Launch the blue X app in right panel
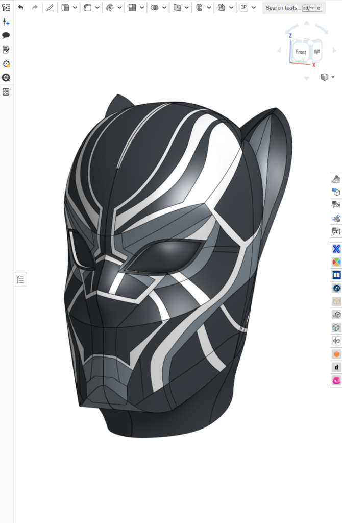This screenshot has width=342, height=523. pyautogui.click(x=336, y=249)
